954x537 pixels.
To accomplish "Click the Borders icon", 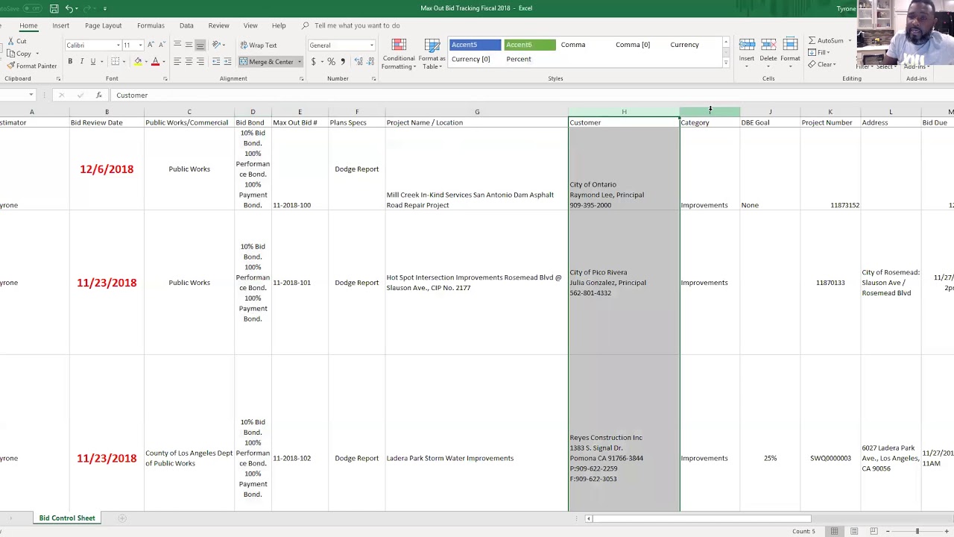I will (x=116, y=61).
